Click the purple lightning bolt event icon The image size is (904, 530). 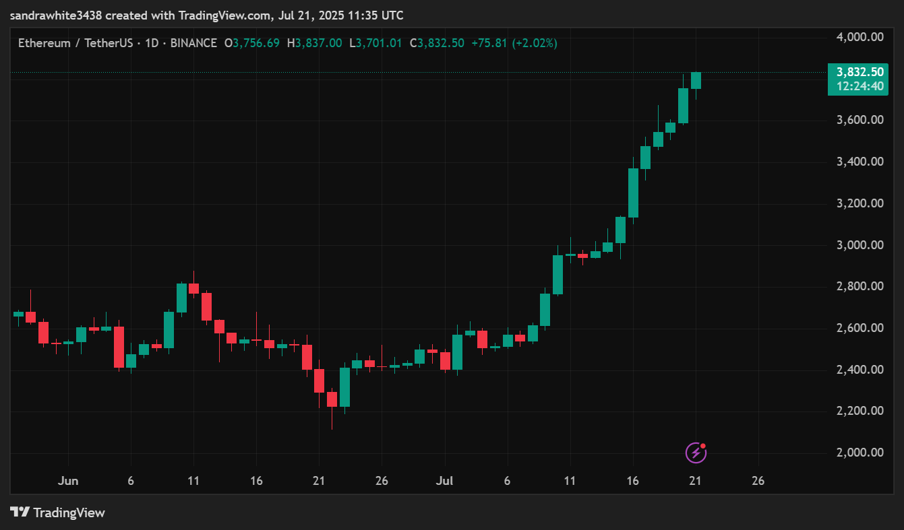[x=696, y=453]
